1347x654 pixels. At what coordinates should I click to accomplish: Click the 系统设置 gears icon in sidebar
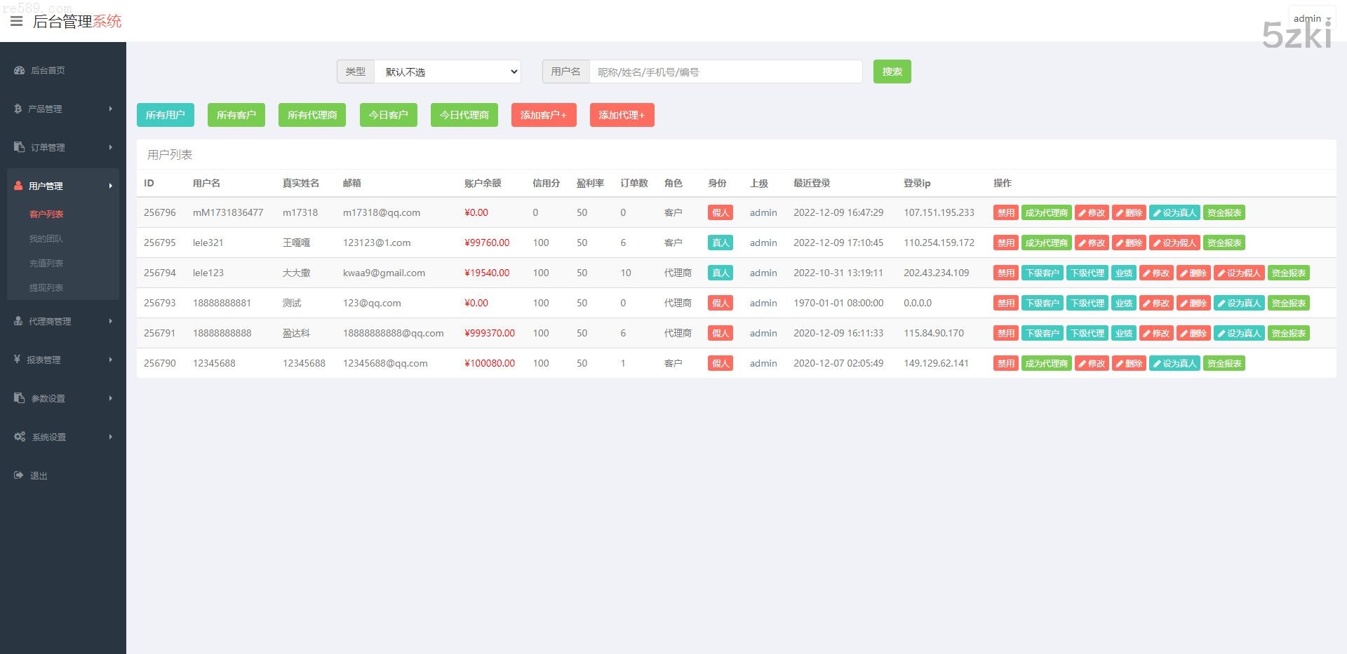20,437
